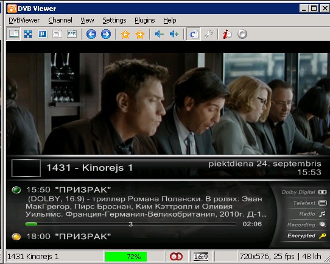Expand the View menu

(87, 20)
